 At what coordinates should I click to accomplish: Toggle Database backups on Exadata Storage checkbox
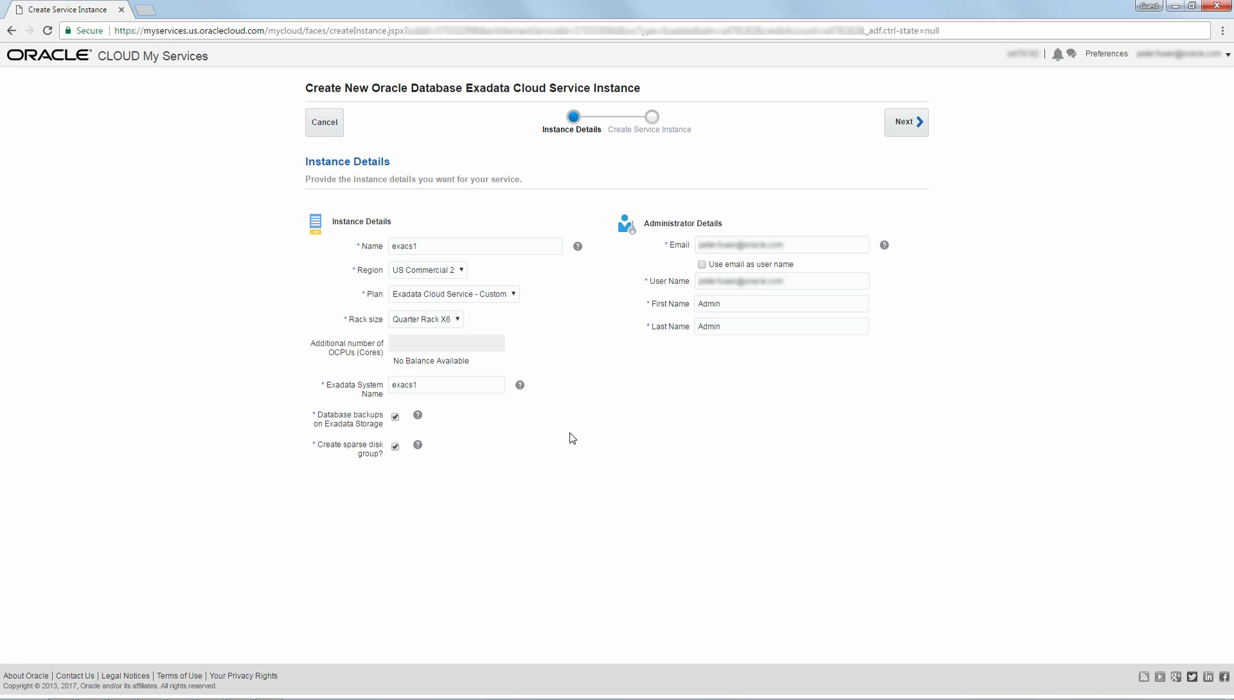[x=395, y=417]
